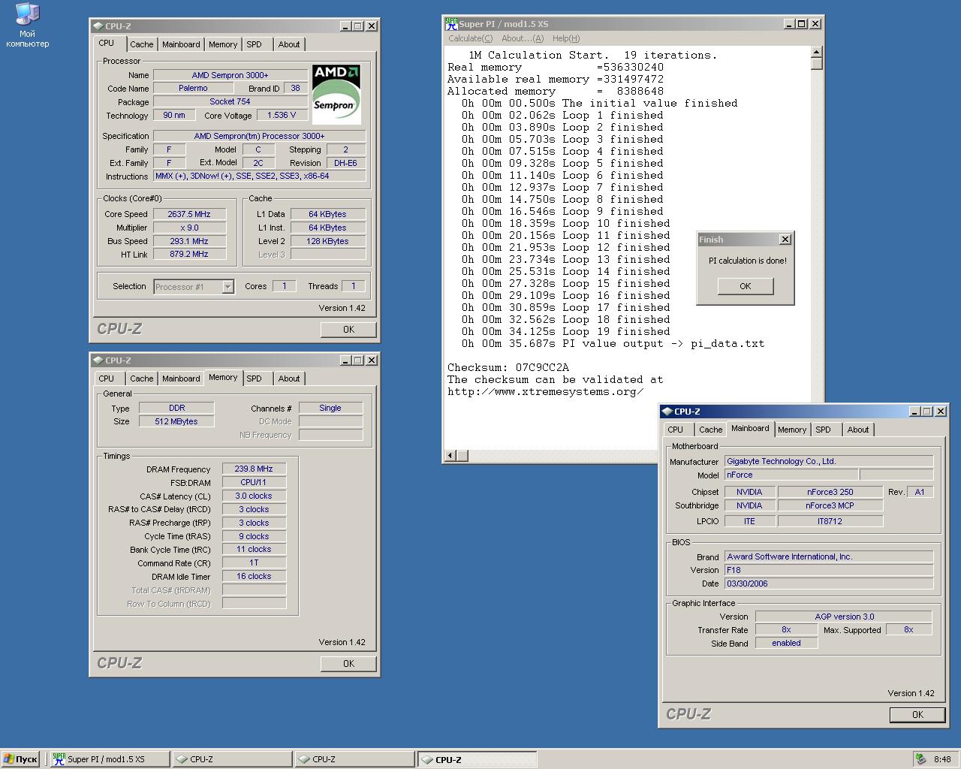The height and width of the screenshot is (769, 961).
Task: Click the memory size 512 MBytes value
Action: point(176,421)
